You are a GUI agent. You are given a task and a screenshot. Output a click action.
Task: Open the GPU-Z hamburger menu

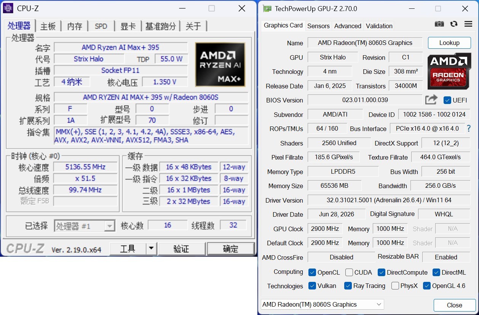(468, 24)
